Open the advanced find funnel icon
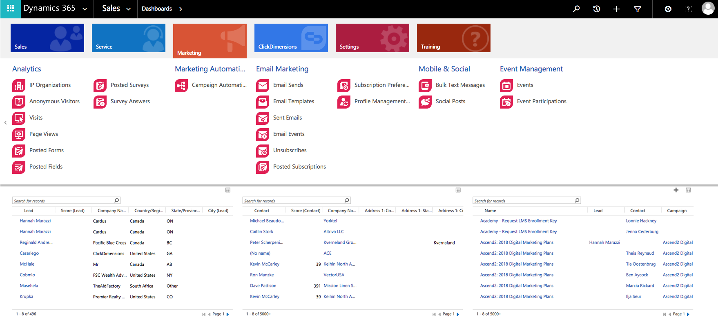This screenshot has width=718, height=331. pos(637,9)
